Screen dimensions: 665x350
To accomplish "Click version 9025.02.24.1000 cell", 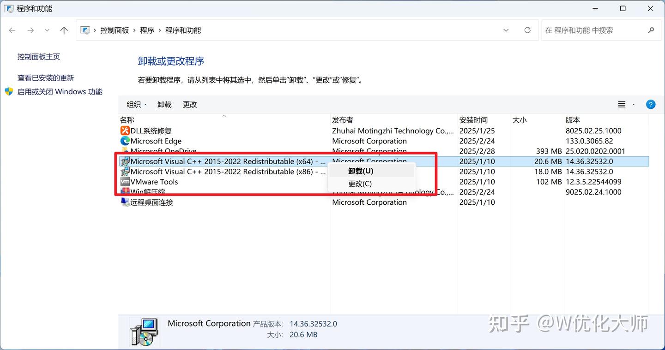I will (593, 192).
